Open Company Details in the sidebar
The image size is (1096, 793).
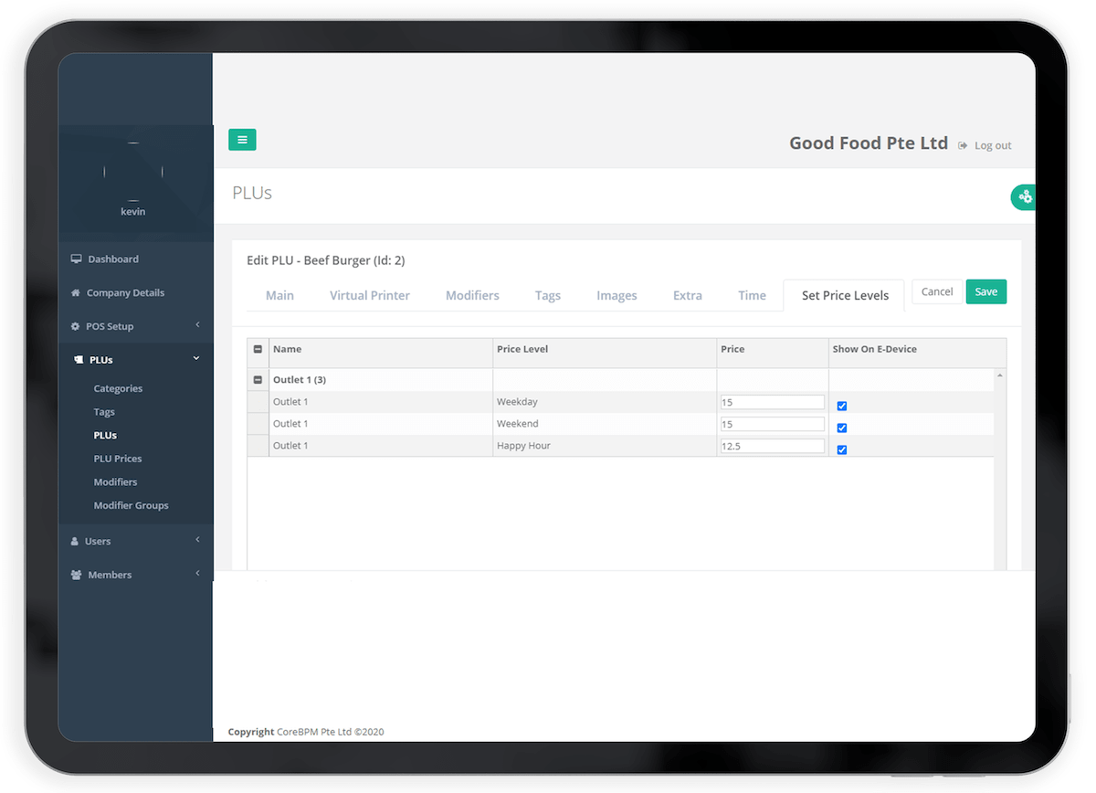[x=125, y=292]
